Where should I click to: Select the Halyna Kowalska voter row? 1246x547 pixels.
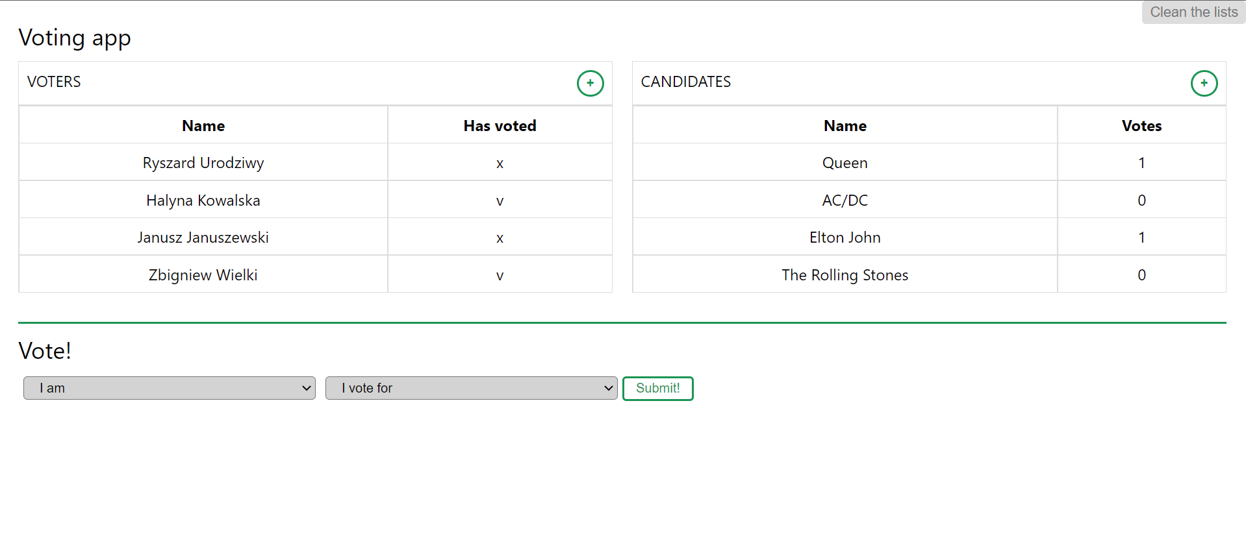click(x=316, y=200)
